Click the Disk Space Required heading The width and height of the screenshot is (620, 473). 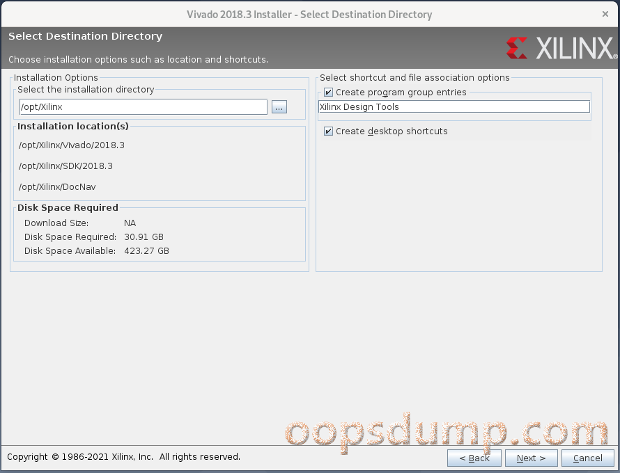(68, 208)
